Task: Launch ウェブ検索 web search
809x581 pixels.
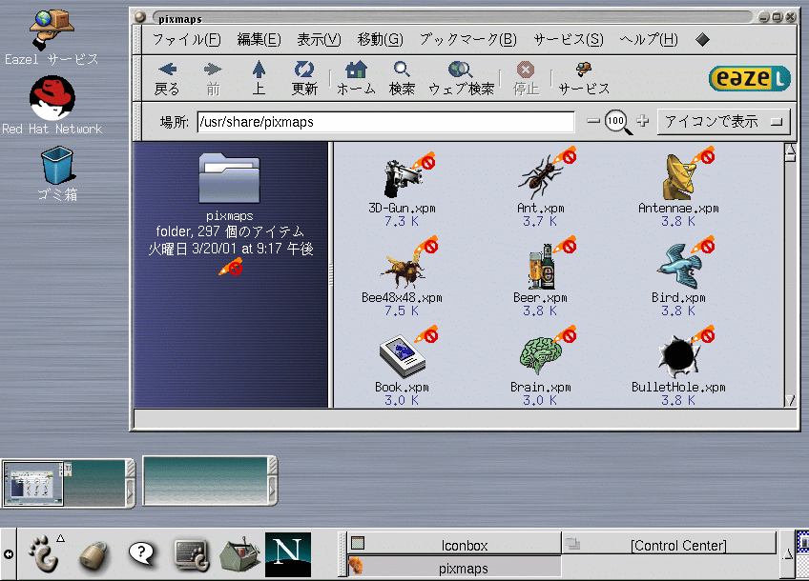Action: (x=461, y=78)
